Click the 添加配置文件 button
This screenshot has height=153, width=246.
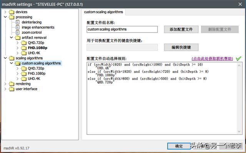(181, 30)
